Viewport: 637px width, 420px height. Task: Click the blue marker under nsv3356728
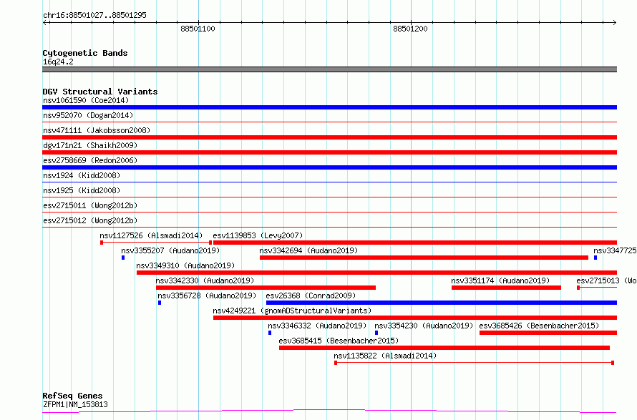(x=160, y=303)
